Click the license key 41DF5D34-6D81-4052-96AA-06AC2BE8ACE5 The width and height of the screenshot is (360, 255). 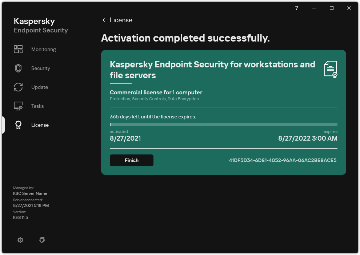click(x=283, y=160)
